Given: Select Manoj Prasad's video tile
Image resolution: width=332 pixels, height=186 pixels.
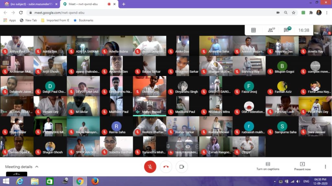Looking at the screenshot, I should [149, 105].
